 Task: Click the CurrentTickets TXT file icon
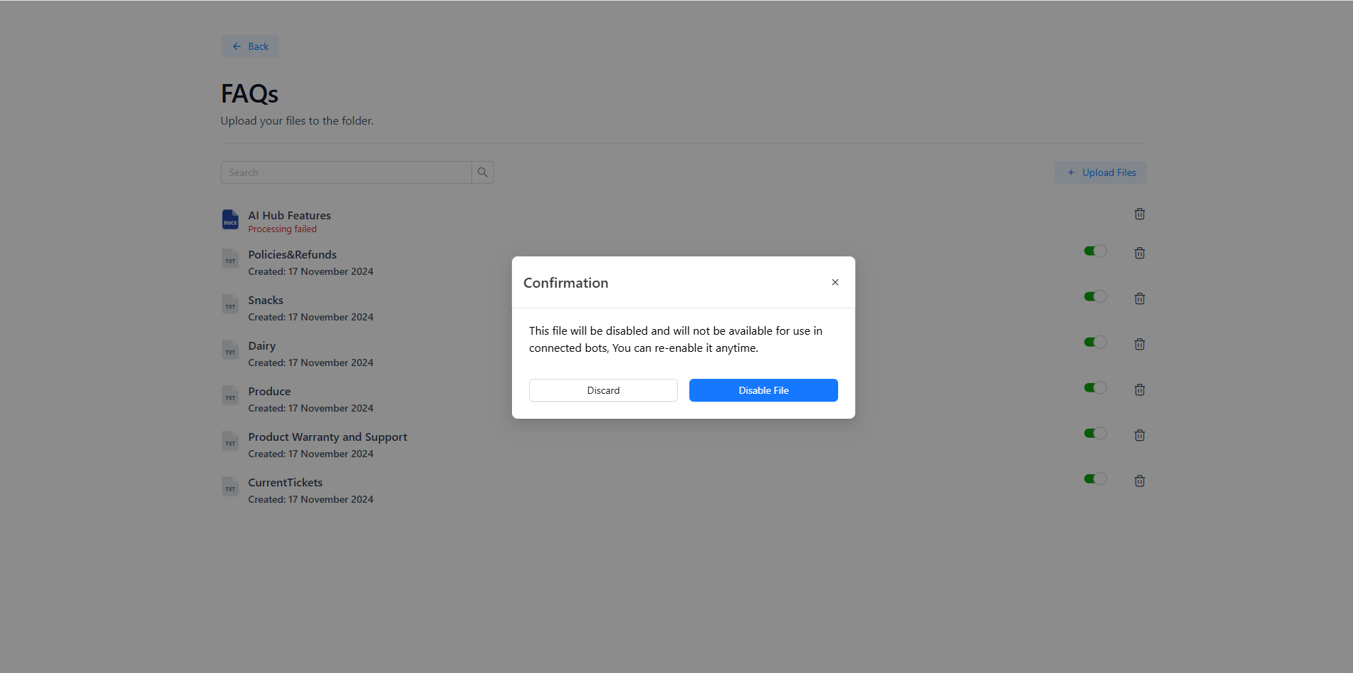pyautogui.click(x=230, y=486)
